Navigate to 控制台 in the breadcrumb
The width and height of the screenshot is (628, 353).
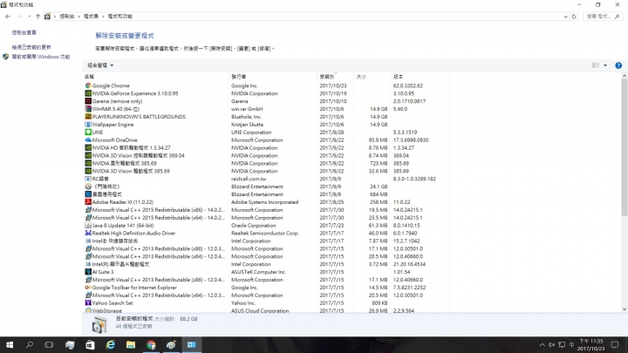[67, 17]
